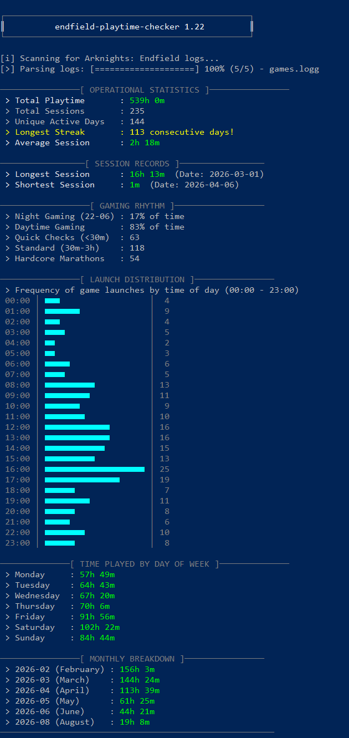Viewport: 349px width, 738px height.
Task: Click the launch count '15' for 14:00
Action: point(165,448)
